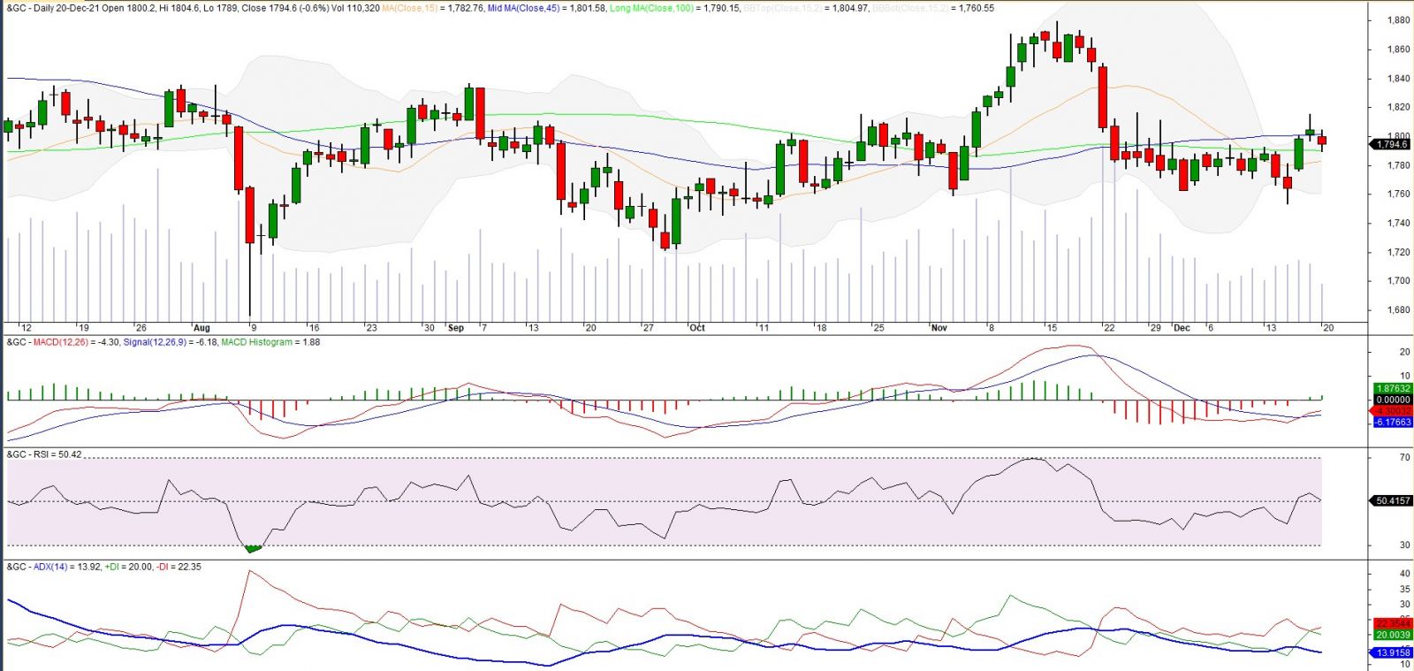
Task: Click the 27 date label before Oct
Action: (x=649, y=328)
